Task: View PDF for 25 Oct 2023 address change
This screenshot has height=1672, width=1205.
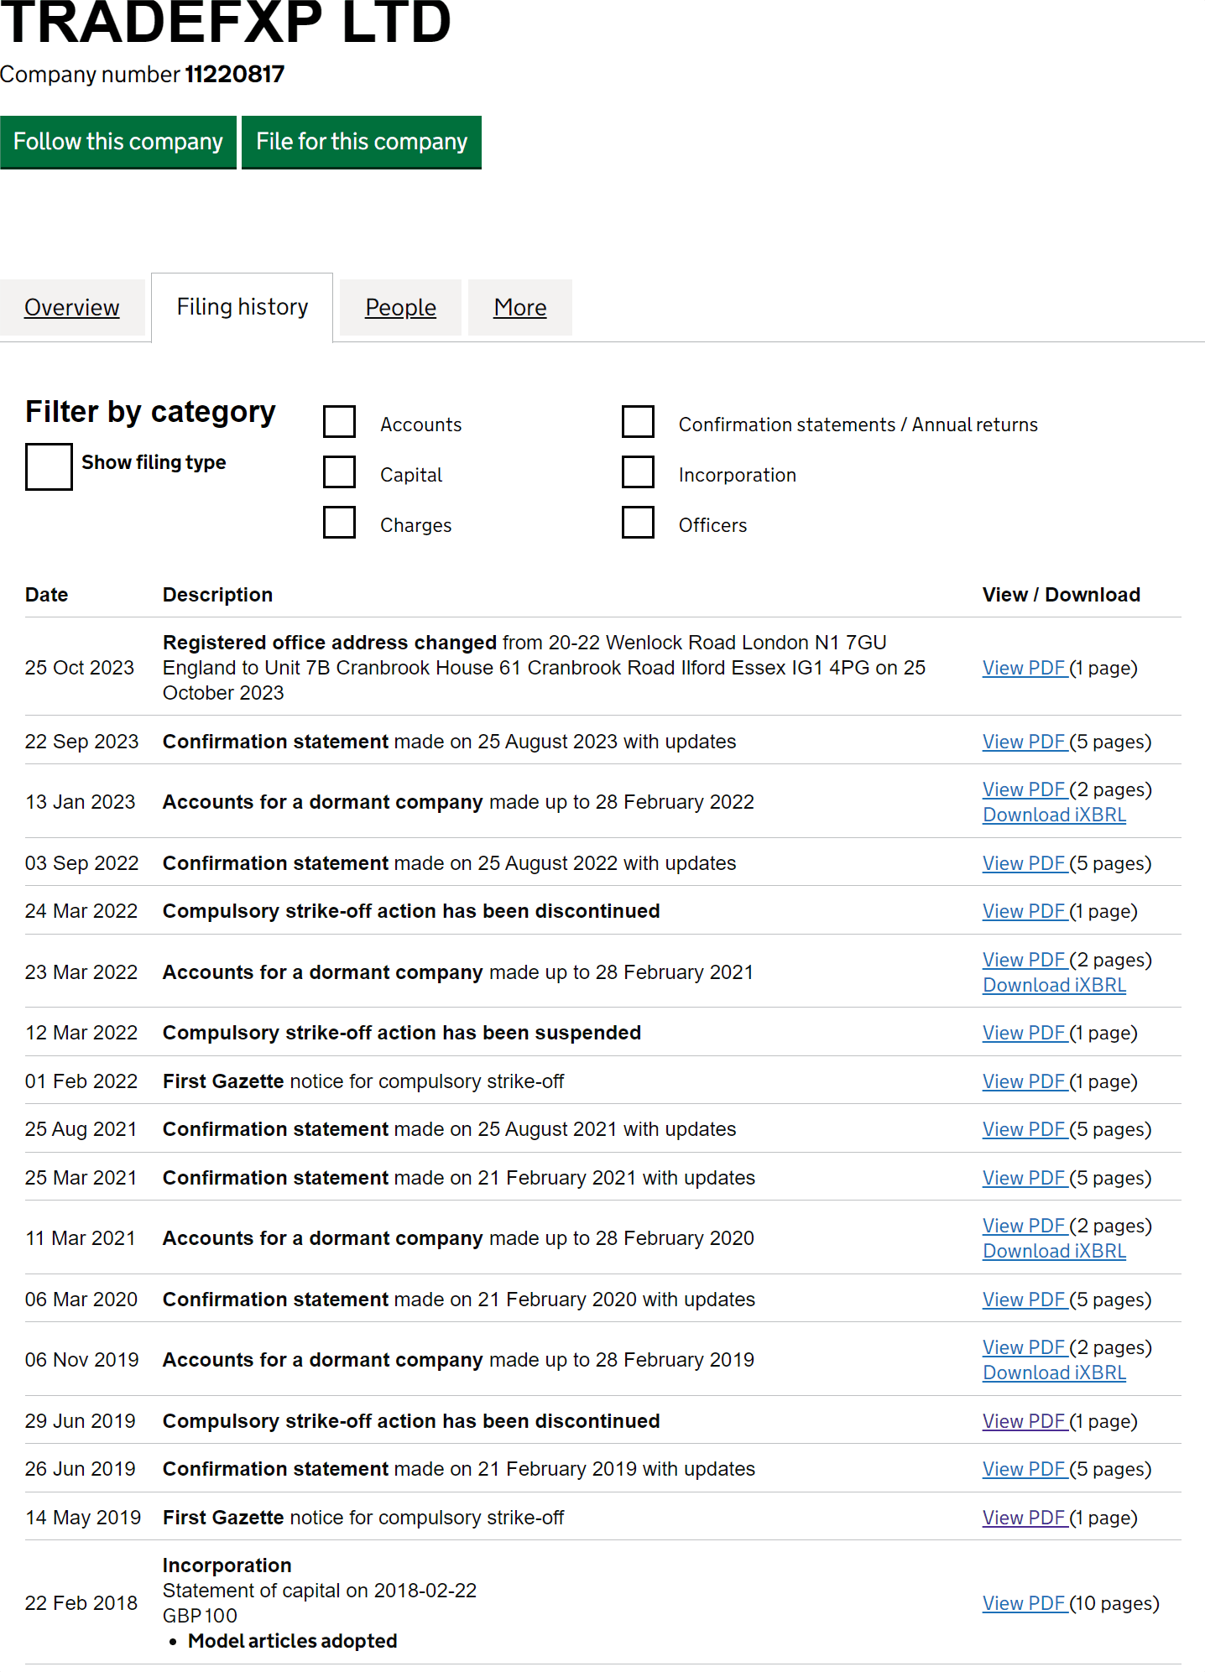Action: (1025, 668)
